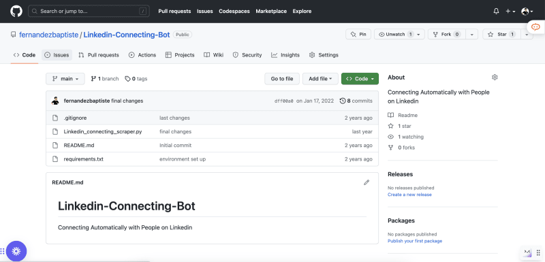Switch to the Projects tab
The image size is (545, 262).
tap(180, 55)
